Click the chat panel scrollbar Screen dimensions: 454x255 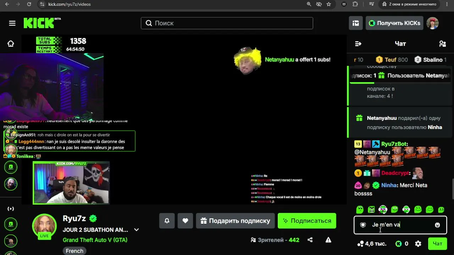click(452, 188)
